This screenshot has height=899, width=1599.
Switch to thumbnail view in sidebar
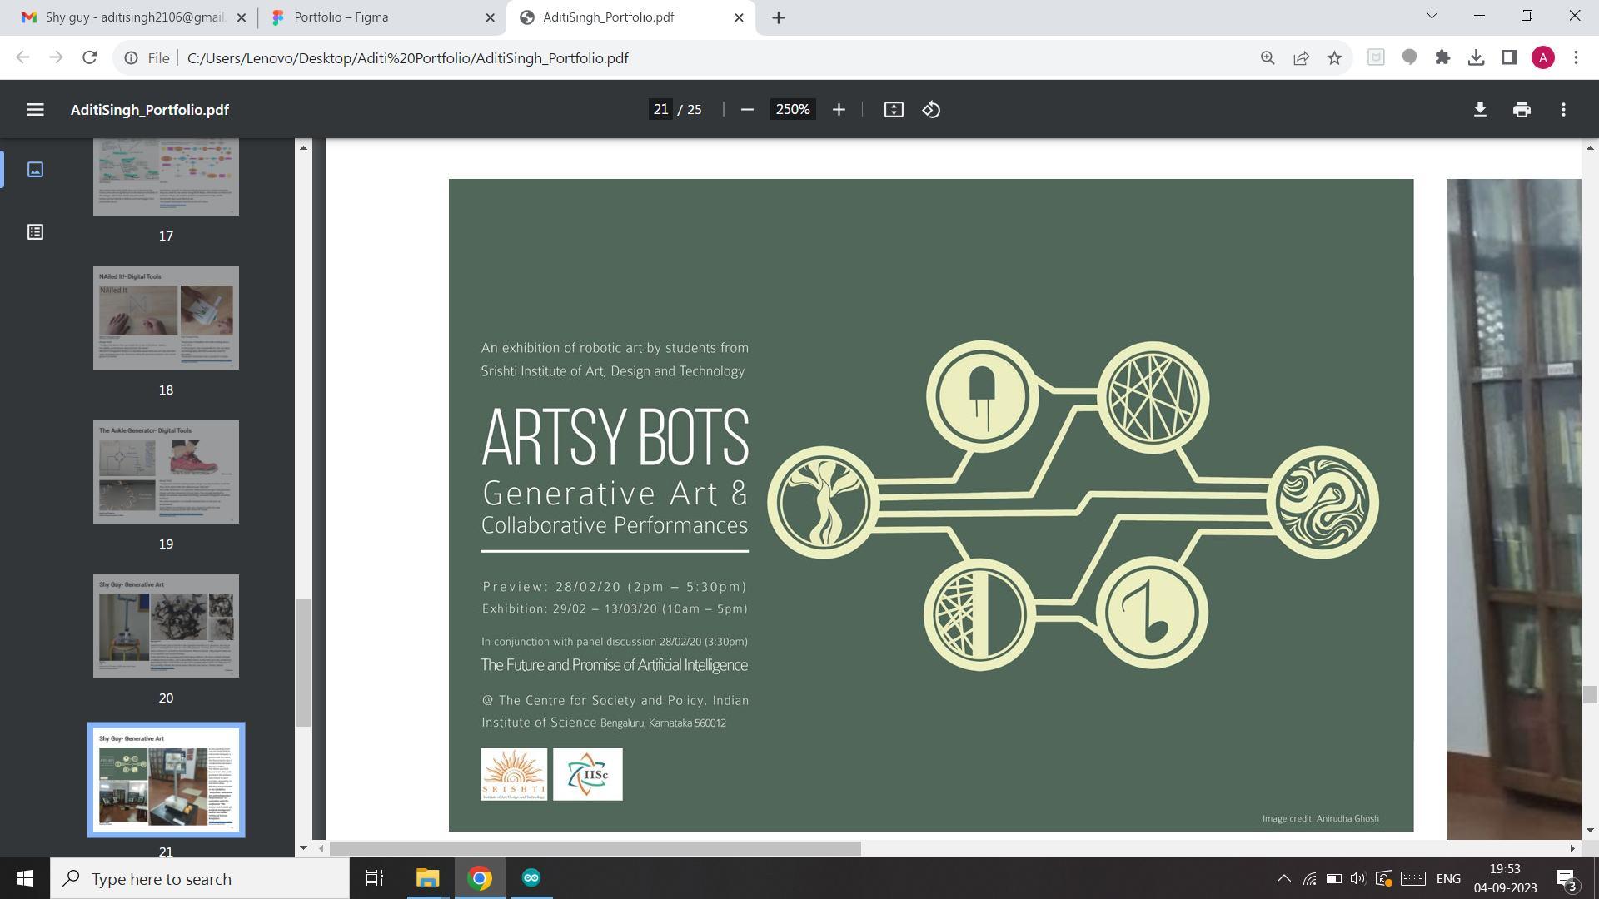pyautogui.click(x=35, y=170)
